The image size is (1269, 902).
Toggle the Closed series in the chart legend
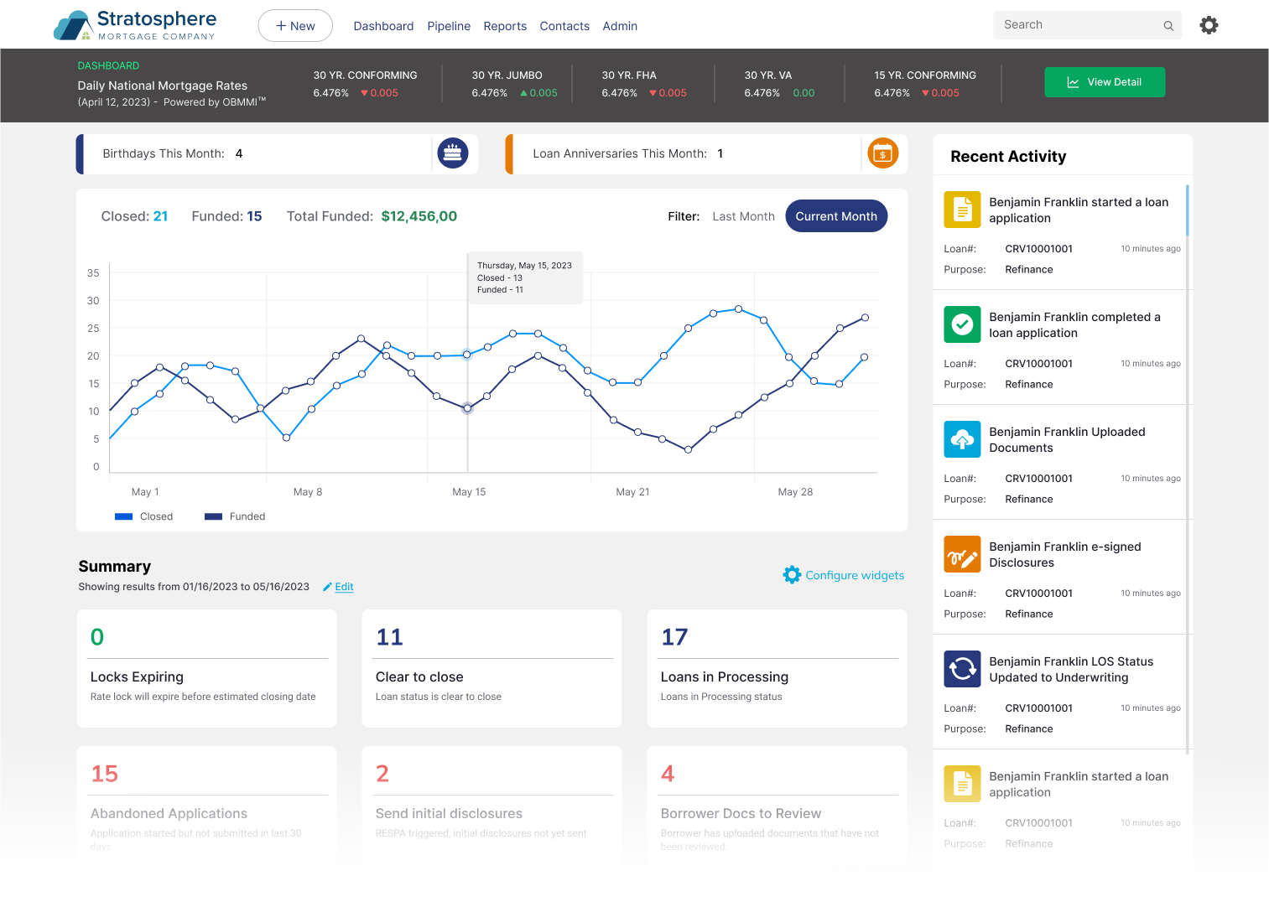[144, 516]
